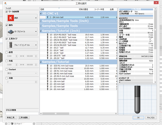Toggle the tool type filter checkbox
Viewport: 162px width, 125px height.
click(7, 39)
